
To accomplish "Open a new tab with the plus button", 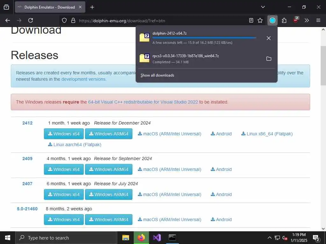I will [x=92, y=7].
